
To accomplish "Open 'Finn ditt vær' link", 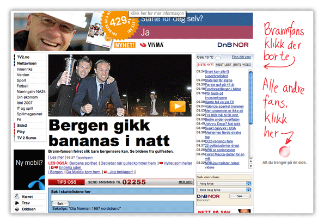I will point(241,57).
